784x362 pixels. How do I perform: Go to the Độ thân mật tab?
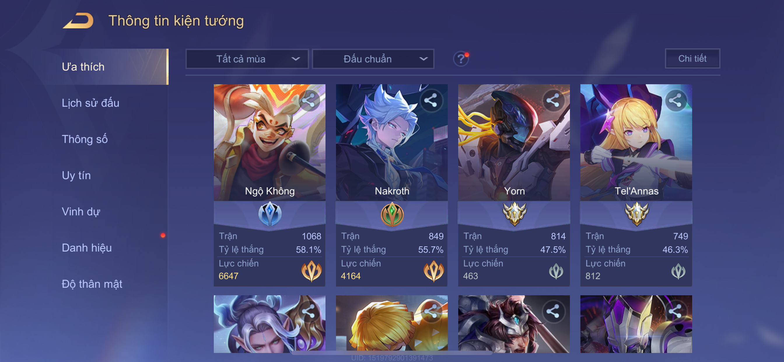pyautogui.click(x=92, y=284)
